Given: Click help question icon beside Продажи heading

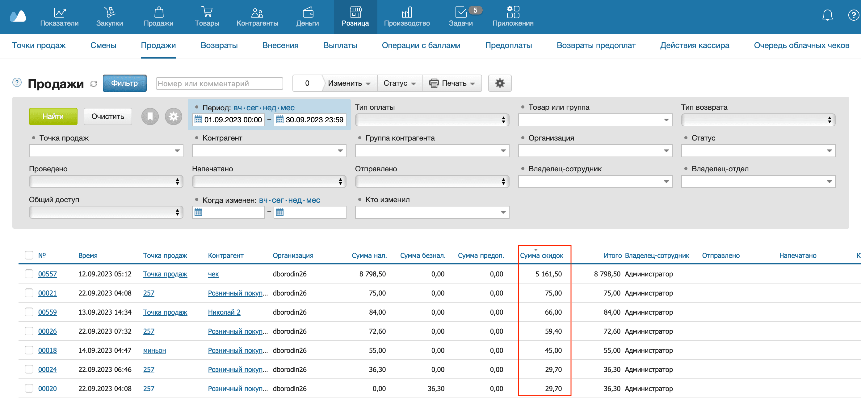Looking at the screenshot, I should click(17, 82).
